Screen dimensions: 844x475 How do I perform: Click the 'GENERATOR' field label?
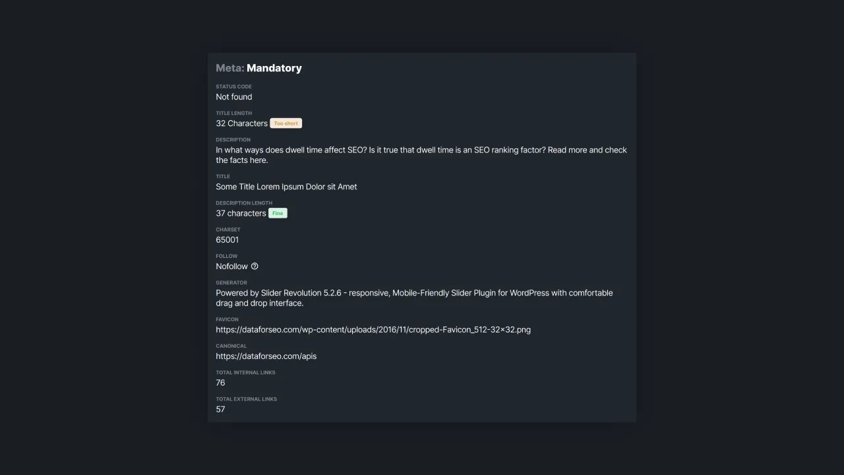(x=231, y=282)
